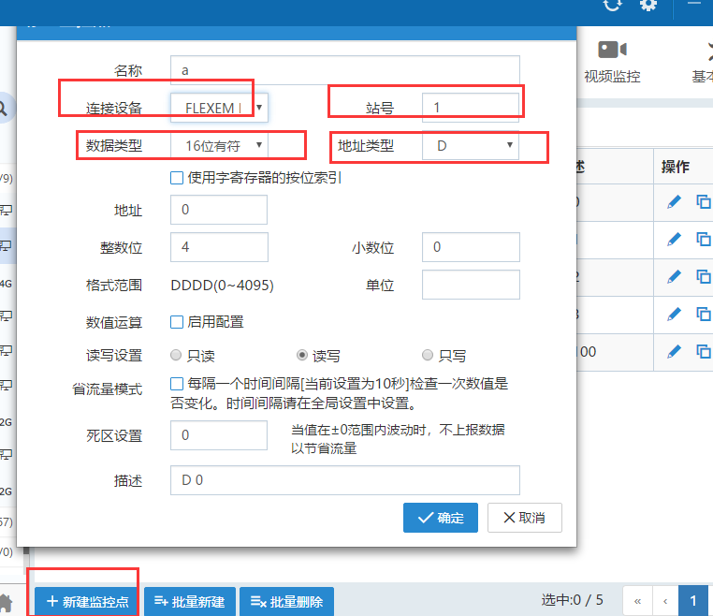This screenshot has width=713, height=616.
Task: Click copy icon in row ending 00
Action: [x=704, y=351]
